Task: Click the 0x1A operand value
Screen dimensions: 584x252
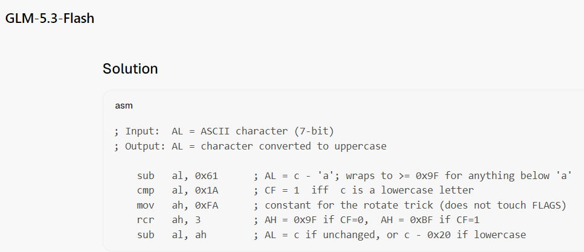Action: pyautogui.click(x=207, y=191)
